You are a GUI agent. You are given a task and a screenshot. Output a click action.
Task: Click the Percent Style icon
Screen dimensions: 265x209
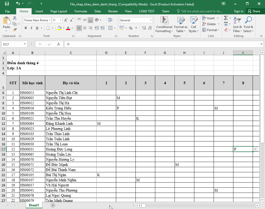pos(131,28)
